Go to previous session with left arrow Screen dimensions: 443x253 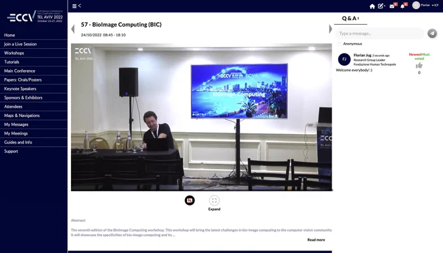[73, 29]
